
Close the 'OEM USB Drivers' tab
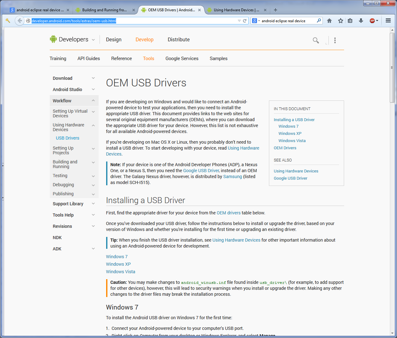click(199, 10)
